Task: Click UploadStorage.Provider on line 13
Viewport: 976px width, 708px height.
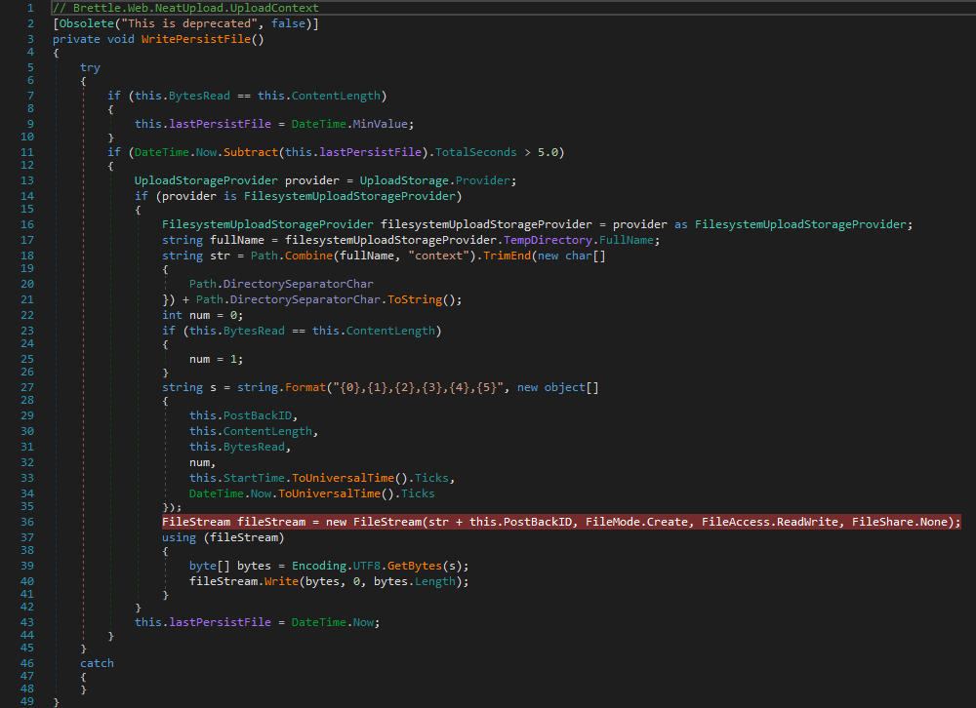Action: click(x=437, y=181)
